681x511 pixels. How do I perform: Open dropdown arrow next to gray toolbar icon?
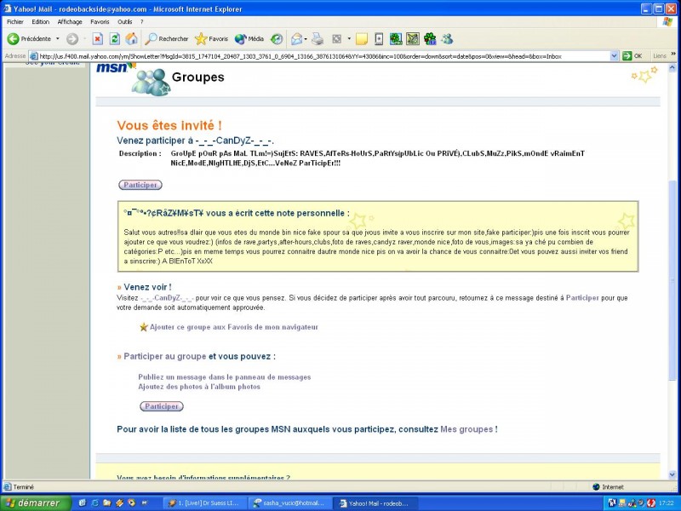[x=349, y=39]
